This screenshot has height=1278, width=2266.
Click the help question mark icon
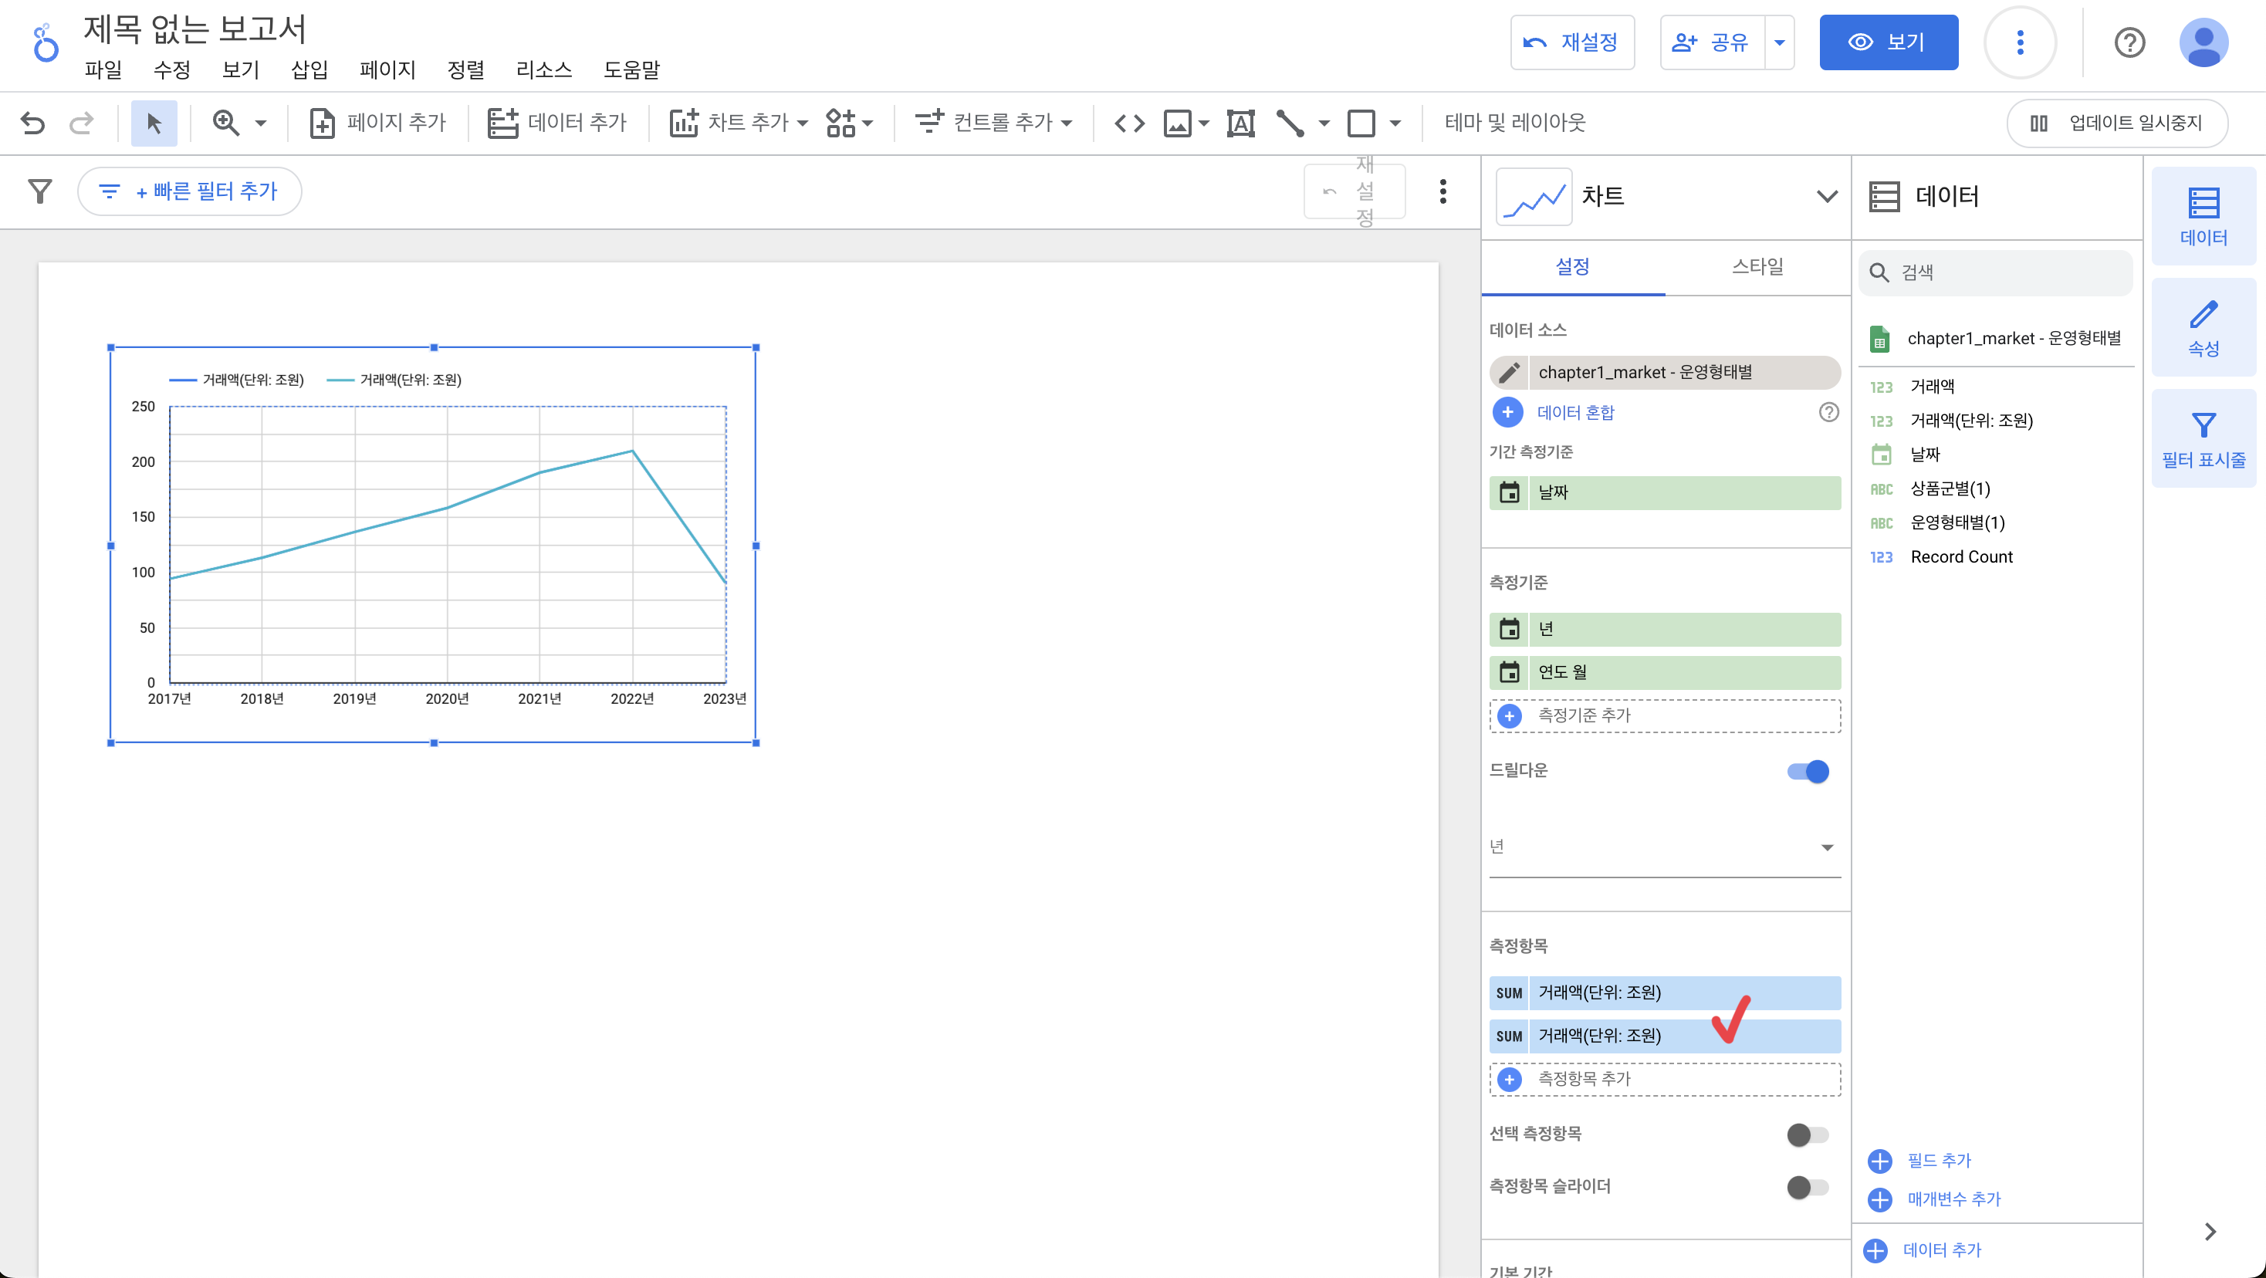[2129, 42]
